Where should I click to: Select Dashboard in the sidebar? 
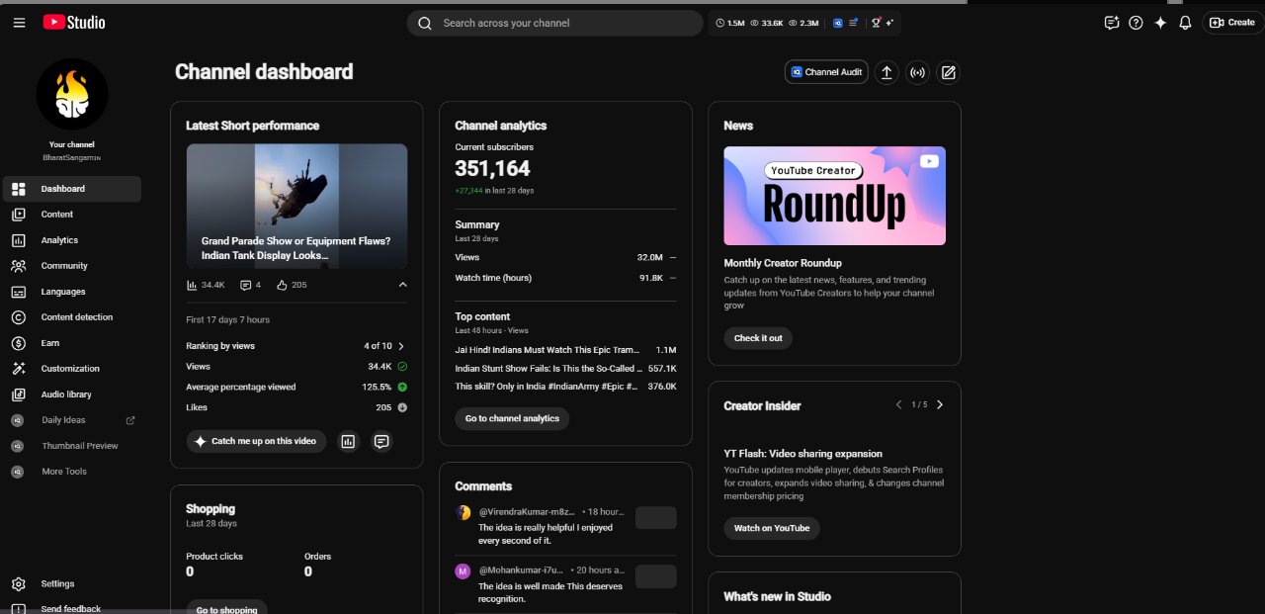click(x=71, y=189)
